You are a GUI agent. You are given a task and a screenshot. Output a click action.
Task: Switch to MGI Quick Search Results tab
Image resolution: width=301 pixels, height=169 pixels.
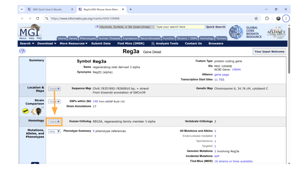click(x=47, y=9)
